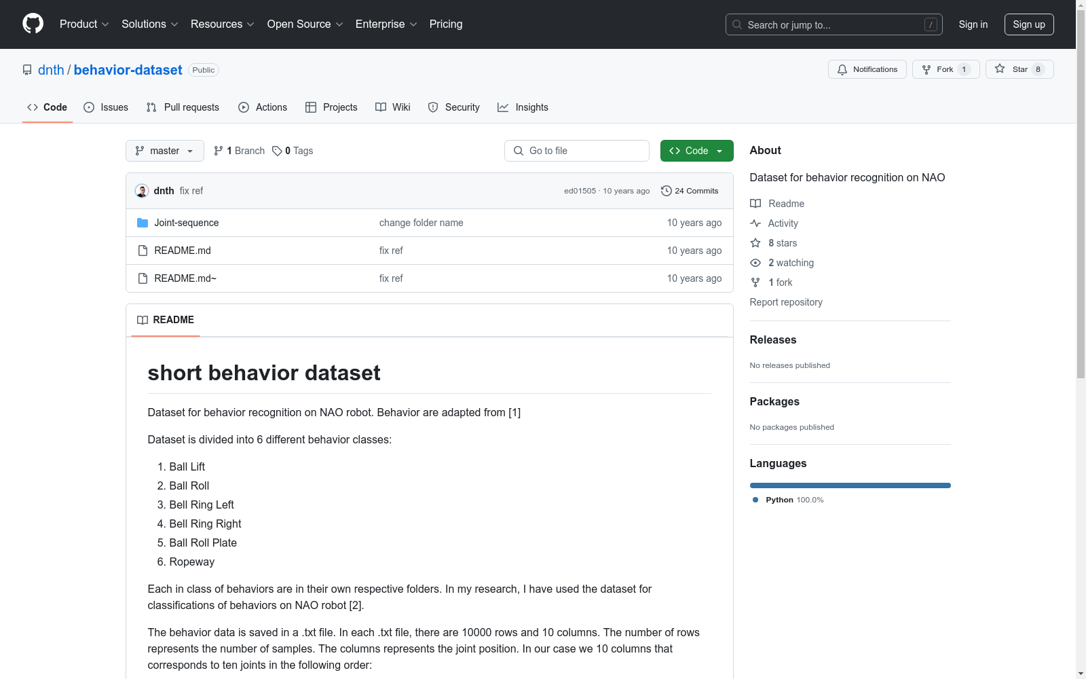Open the README.md~ file
Viewport: 1086px width, 679px height.
(x=185, y=278)
